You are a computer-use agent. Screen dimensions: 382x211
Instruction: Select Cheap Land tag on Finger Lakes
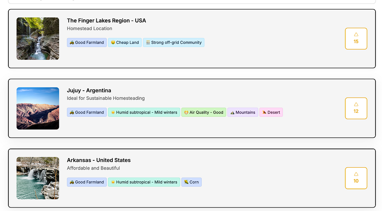(125, 42)
